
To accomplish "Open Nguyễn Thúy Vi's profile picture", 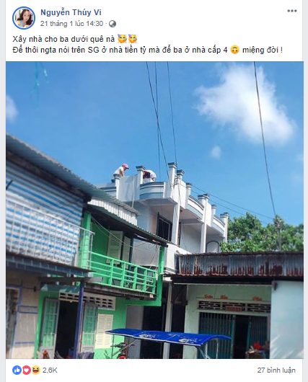I will click(24, 18).
